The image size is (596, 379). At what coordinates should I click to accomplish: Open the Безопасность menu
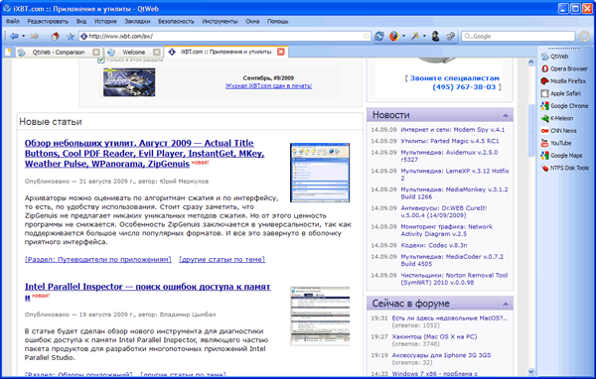point(176,21)
